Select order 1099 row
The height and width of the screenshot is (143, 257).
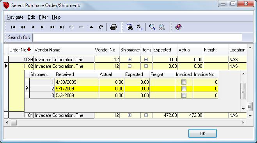(128, 60)
